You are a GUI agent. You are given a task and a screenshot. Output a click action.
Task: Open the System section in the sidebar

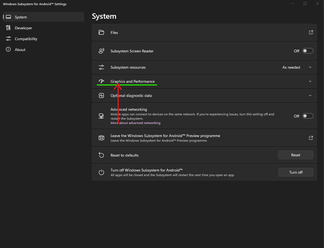(x=44, y=17)
